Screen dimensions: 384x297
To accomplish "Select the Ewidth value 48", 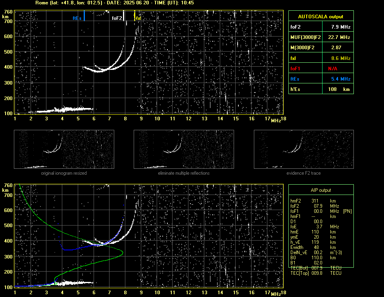I will pos(316,247).
